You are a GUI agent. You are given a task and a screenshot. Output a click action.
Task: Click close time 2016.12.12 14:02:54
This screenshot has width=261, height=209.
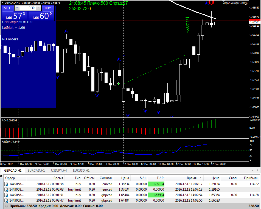coord(189,195)
